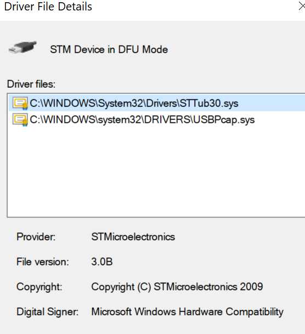Screen dimensions: 305x334
Task: Click the Driver files label
Action: [x=31, y=84]
